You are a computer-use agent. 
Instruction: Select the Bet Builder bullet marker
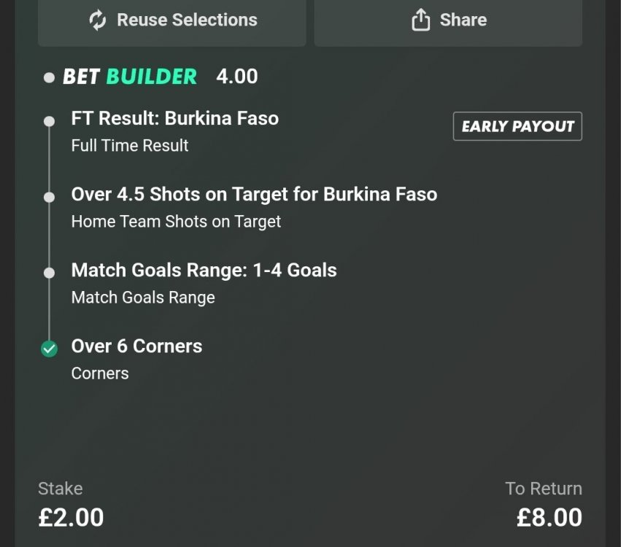(x=49, y=76)
